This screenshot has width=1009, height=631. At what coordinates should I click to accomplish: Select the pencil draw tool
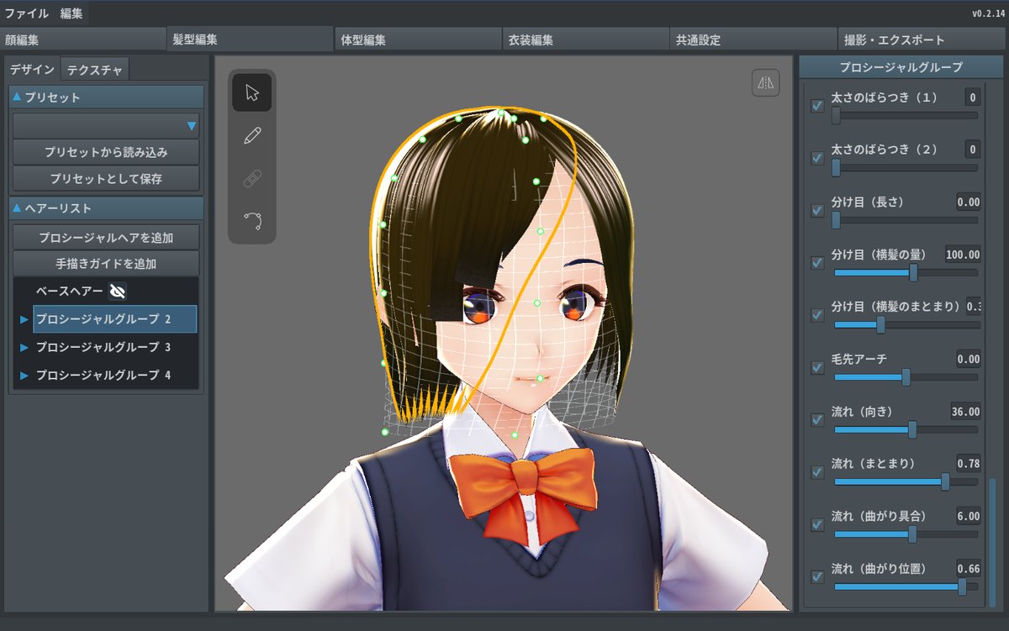252,135
